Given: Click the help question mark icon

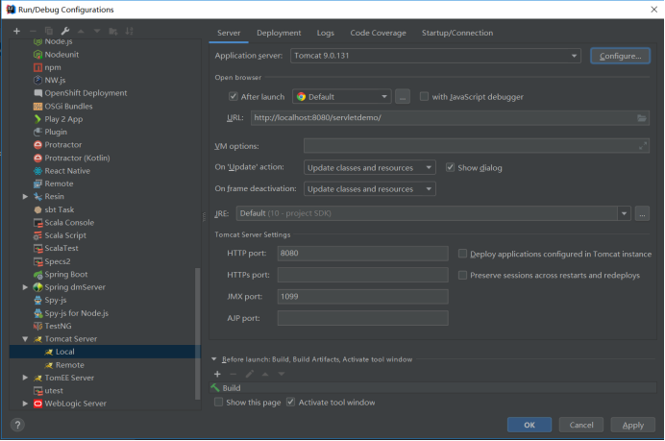Looking at the screenshot, I should [x=17, y=425].
